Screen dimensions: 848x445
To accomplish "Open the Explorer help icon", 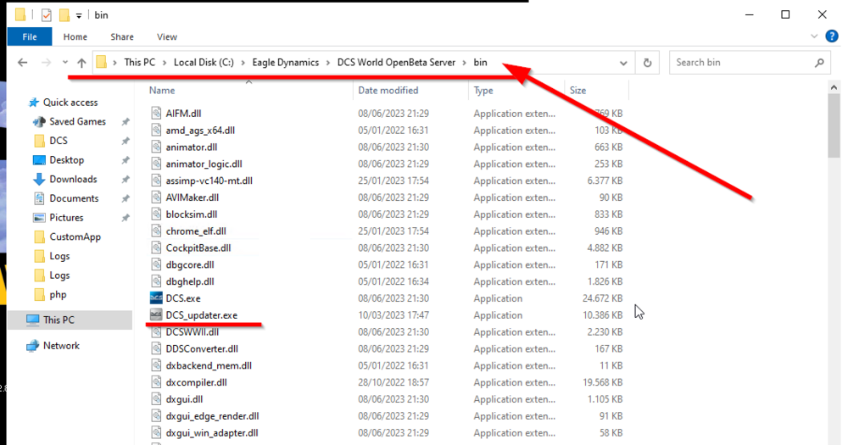I will (831, 36).
